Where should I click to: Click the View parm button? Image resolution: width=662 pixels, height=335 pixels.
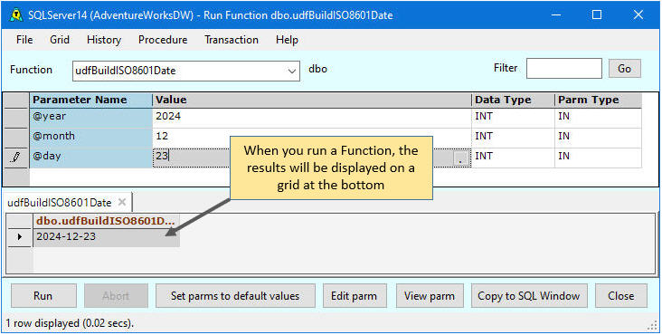430,296
